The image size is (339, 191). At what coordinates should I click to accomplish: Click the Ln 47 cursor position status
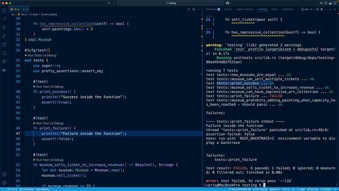260,189
